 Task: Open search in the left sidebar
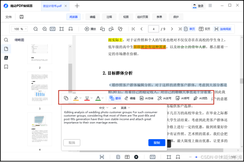(x=6, y=40)
